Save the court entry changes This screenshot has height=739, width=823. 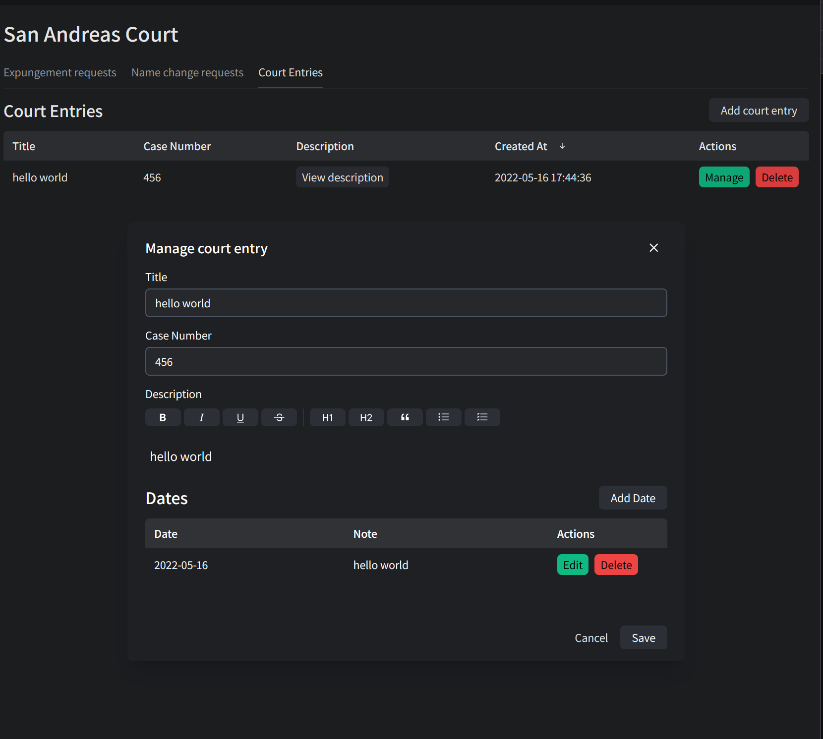pyautogui.click(x=643, y=637)
